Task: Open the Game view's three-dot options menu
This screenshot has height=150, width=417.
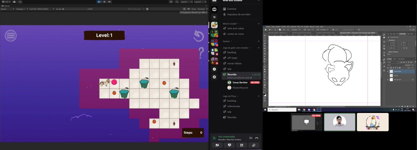Action: 206,6
